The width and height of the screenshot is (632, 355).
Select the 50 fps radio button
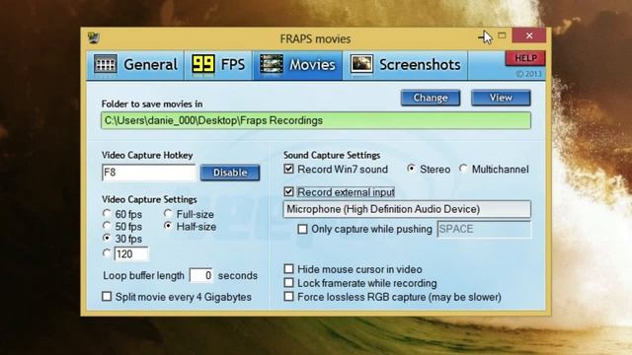point(107,226)
